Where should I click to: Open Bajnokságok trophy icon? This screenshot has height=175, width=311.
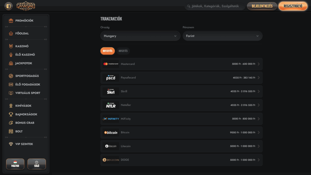pyautogui.click(x=11, y=114)
